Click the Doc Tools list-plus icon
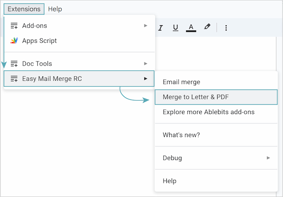This screenshot has height=197, width=283. point(14,64)
